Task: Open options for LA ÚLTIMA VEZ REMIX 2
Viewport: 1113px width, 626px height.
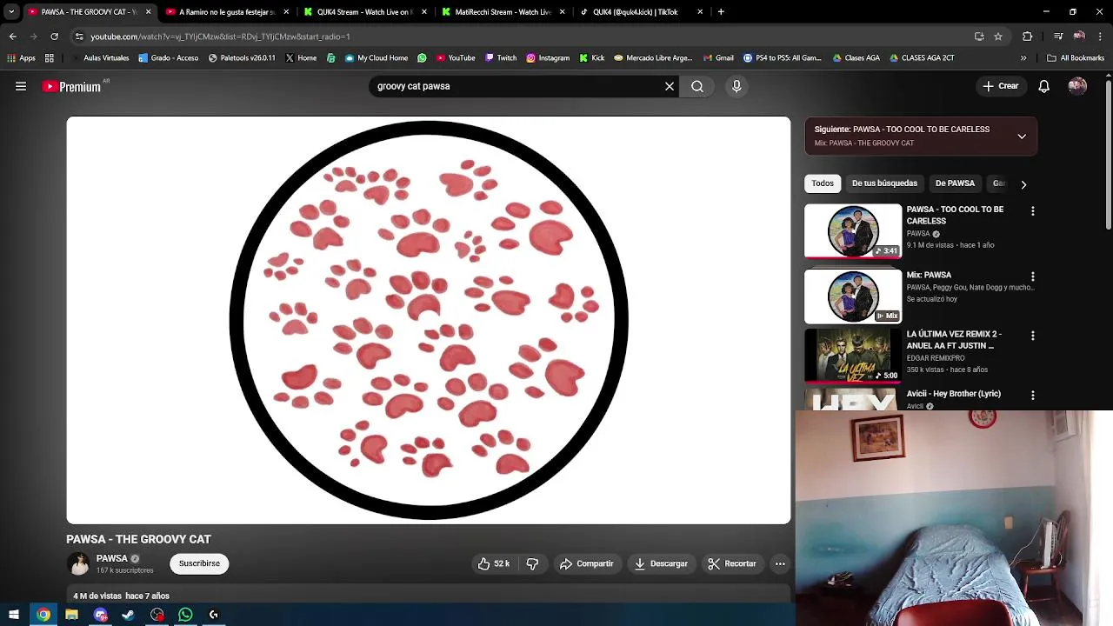Action: (1033, 336)
